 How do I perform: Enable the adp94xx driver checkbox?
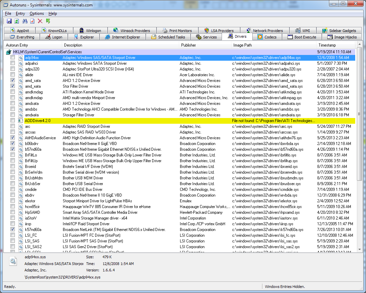(12, 57)
